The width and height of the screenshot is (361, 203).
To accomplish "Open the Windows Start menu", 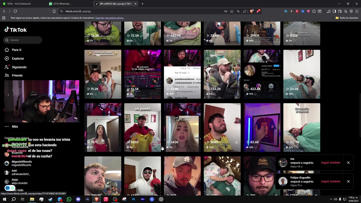I will point(4,199).
